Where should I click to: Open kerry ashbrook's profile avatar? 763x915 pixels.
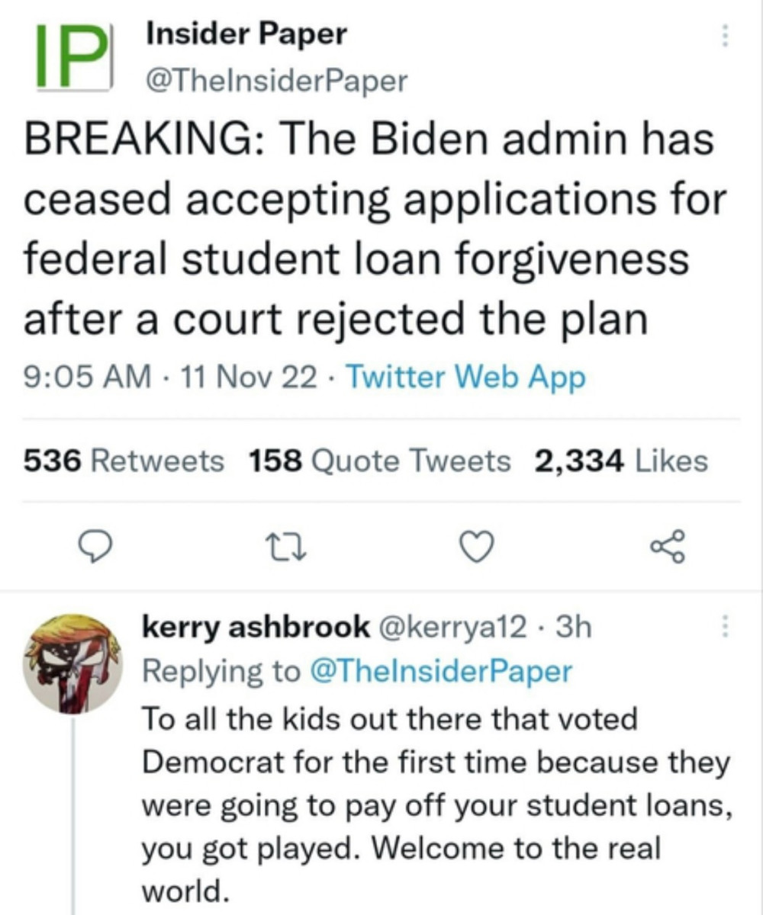[x=70, y=663]
